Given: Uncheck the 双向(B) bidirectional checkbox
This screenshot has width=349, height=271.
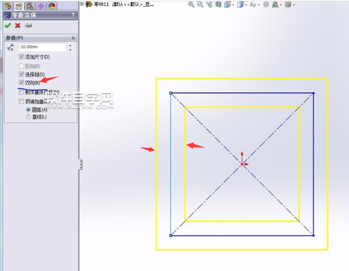Looking at the screenshot, I should click(x=21, y=83).
